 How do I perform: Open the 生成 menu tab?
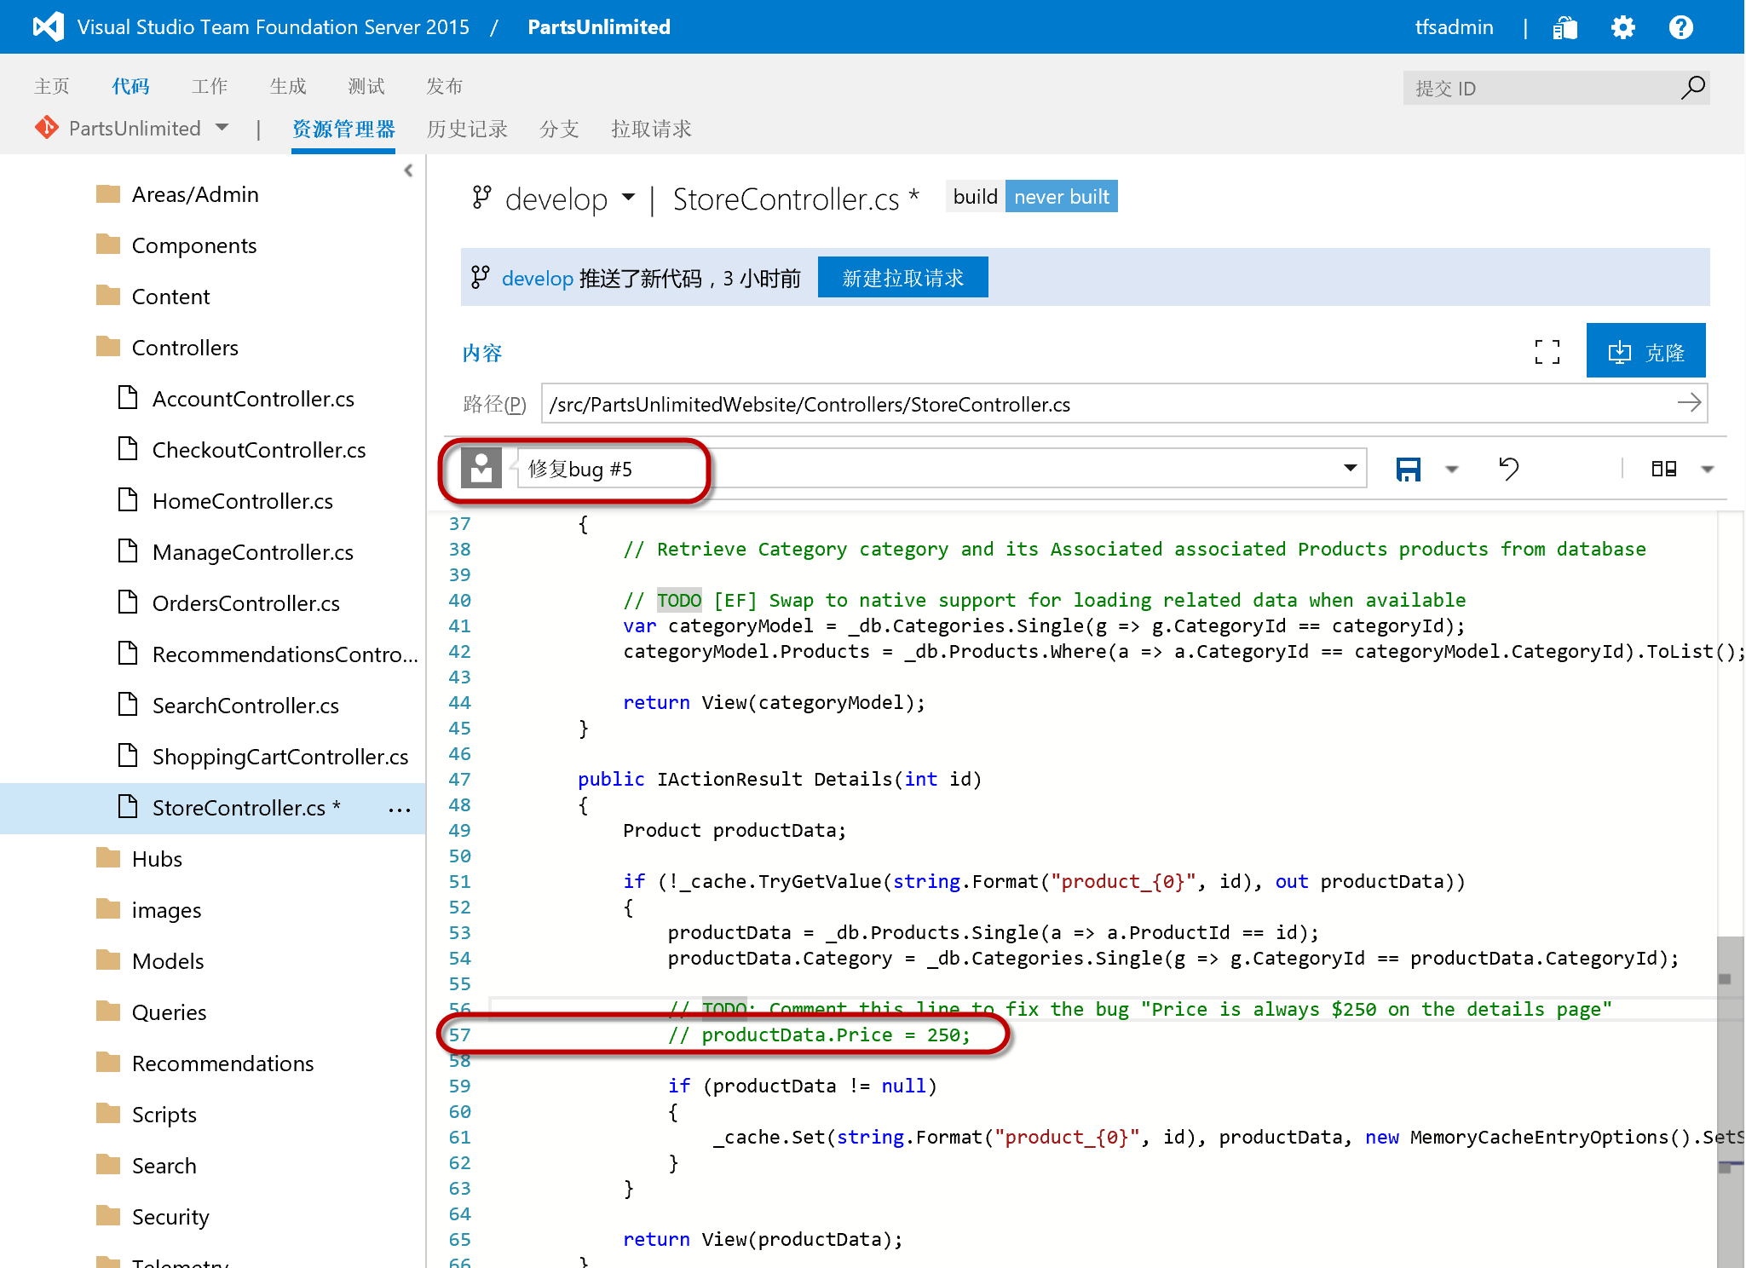pos(287,86)
